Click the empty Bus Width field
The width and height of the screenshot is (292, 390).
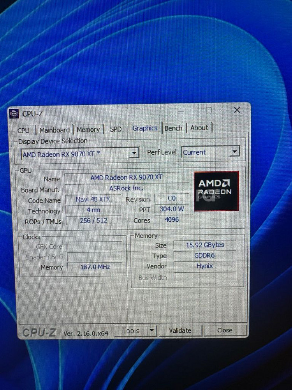coord(205,277)
